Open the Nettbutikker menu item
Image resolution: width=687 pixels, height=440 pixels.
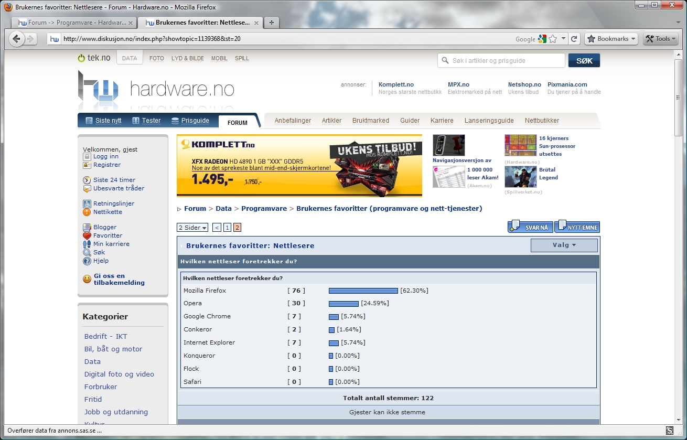click(542, 121)
